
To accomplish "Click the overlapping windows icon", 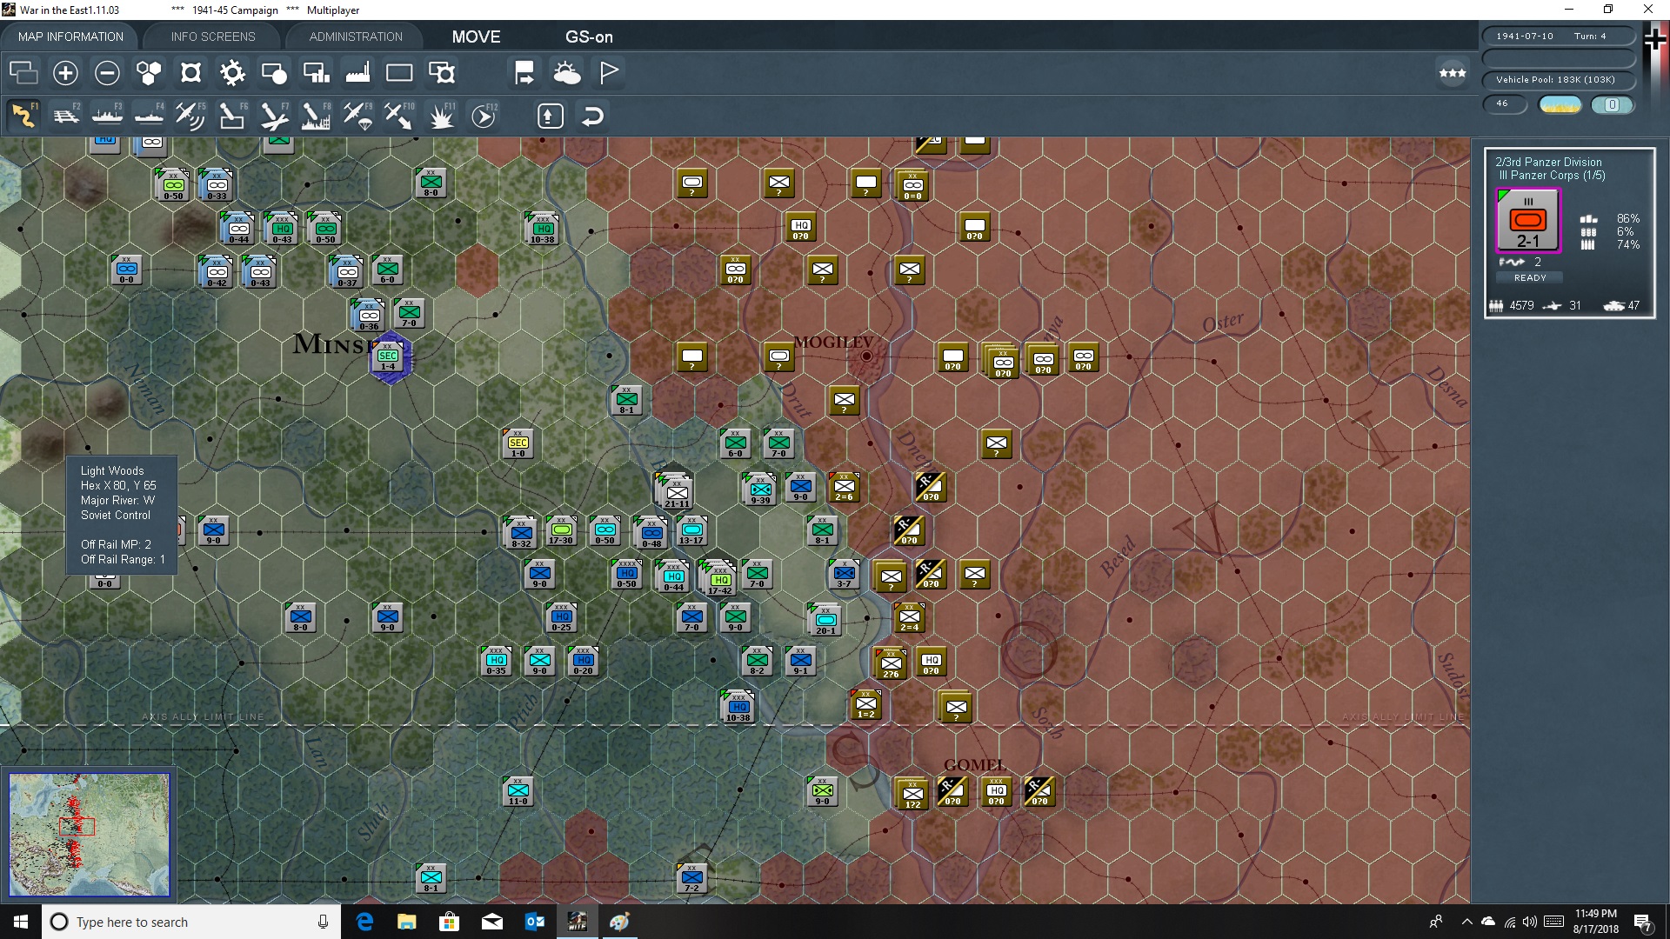I will coord(23,73).
